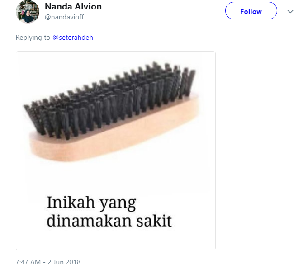Click the Nanda Alvion display name
The width and height of the screenshot is (303, 269).
click(73, 7)
